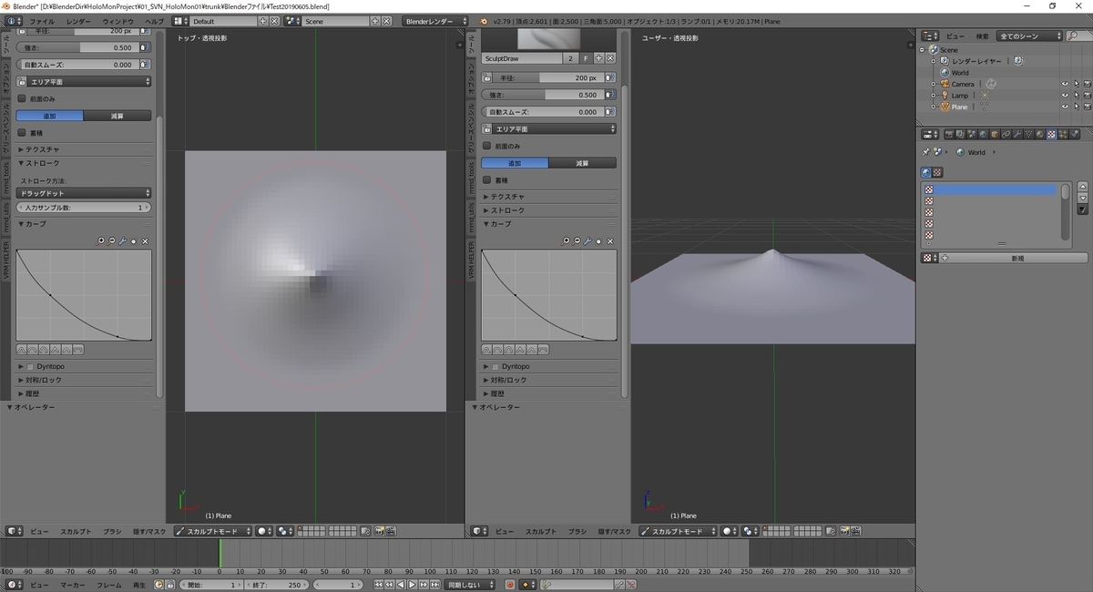Viewport: 1093px width, 592px height.
Task: Delete the Default screen layout
Action: pyautogui.click(x=274, y=20)
